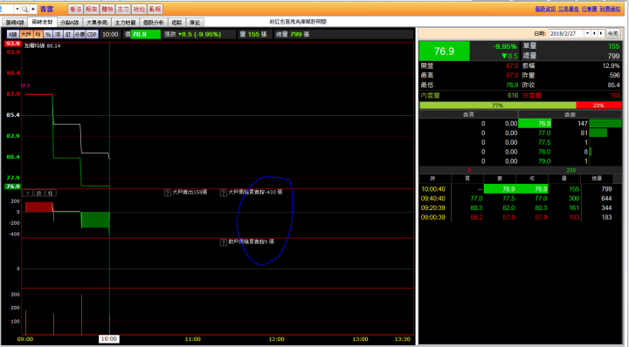
Task: Click the plus icon beside the search
Action: pyautogui.click(x=33, y=9)
